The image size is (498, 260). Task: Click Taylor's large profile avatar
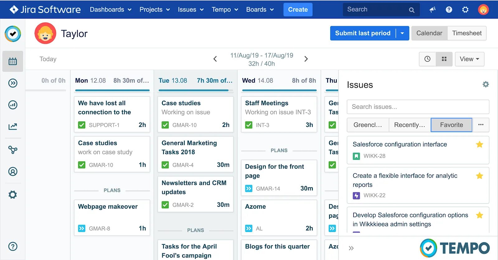click(45, 33)
